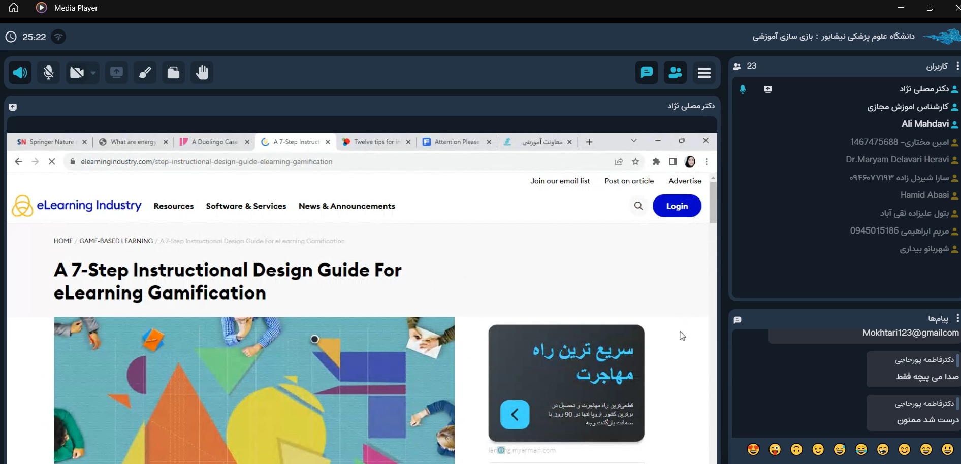Open the hamburger menu
This screenshot has height=464, width=961.
point(704,73)
